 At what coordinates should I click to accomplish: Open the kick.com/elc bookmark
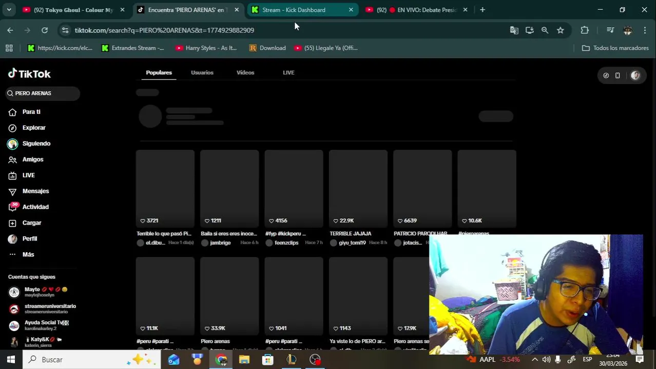(60, 48)
